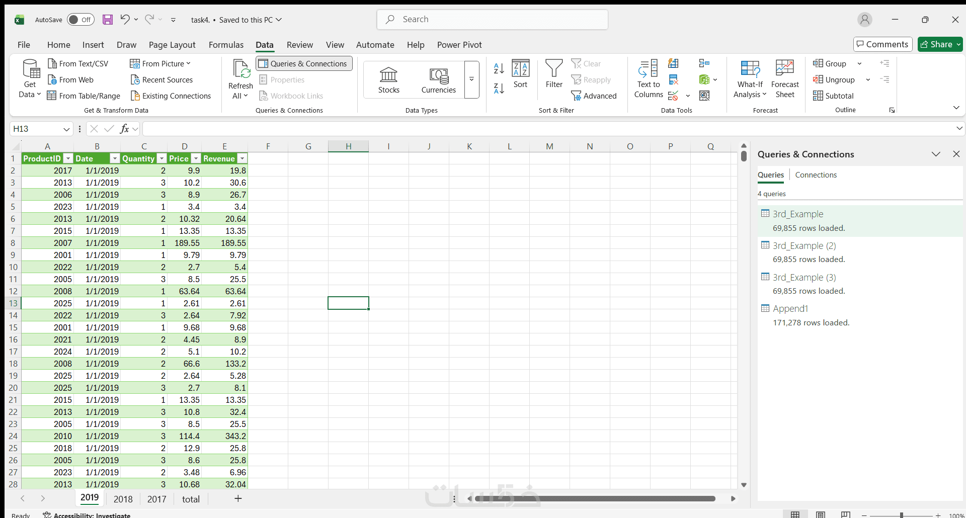The height and width of the screenshot is (518, 966).
Task: Open Recent Sources
Action: (x=162, y=79)
